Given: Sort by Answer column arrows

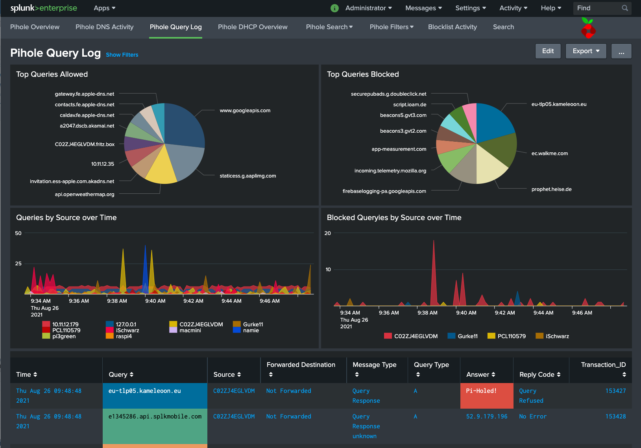Looking at the screenshot, I should tap(493, 374).
